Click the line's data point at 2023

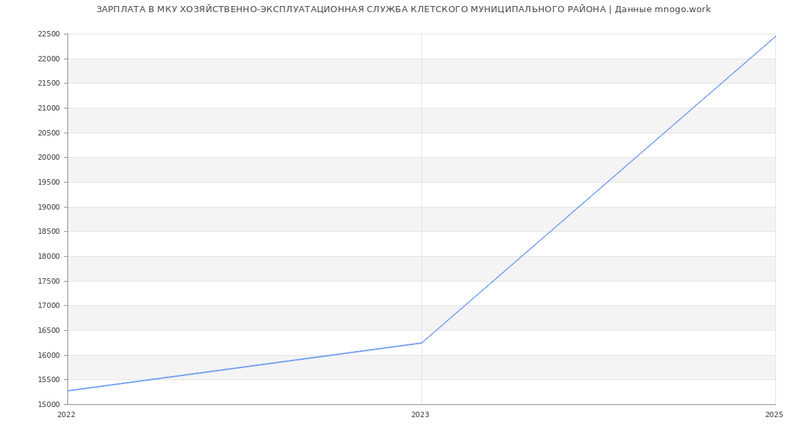(421, 343)
